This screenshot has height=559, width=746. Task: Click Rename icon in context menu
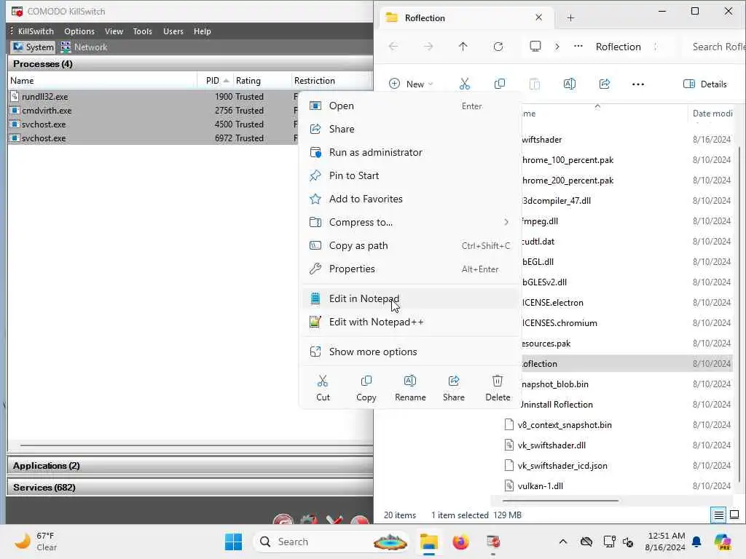410,388
